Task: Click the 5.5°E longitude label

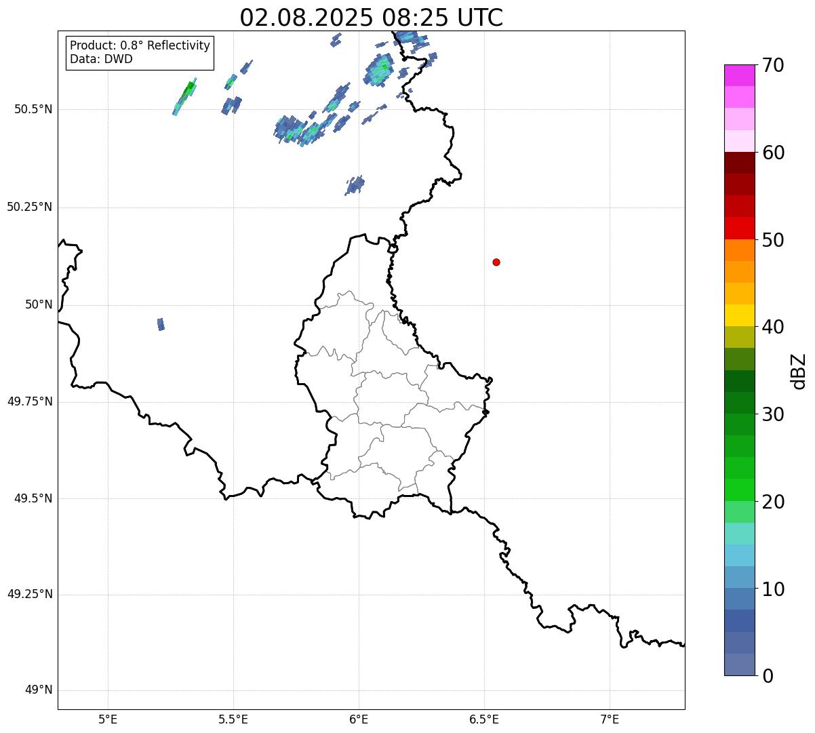Action: click(233, 719)
